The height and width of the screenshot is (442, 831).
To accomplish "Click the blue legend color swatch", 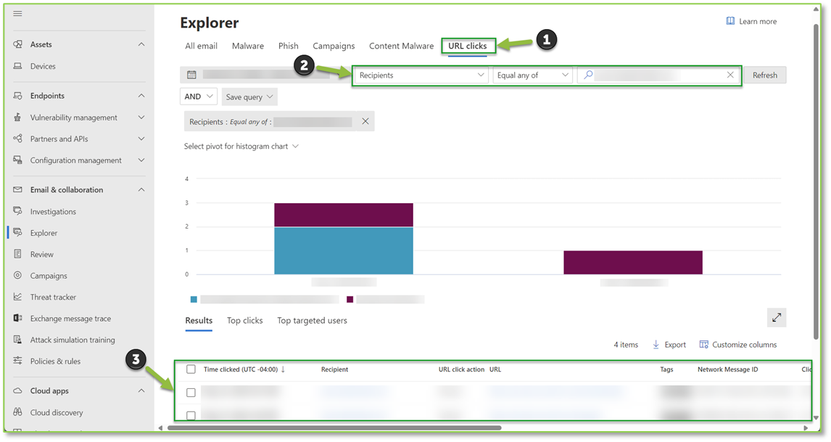I will tap(194, 299).
